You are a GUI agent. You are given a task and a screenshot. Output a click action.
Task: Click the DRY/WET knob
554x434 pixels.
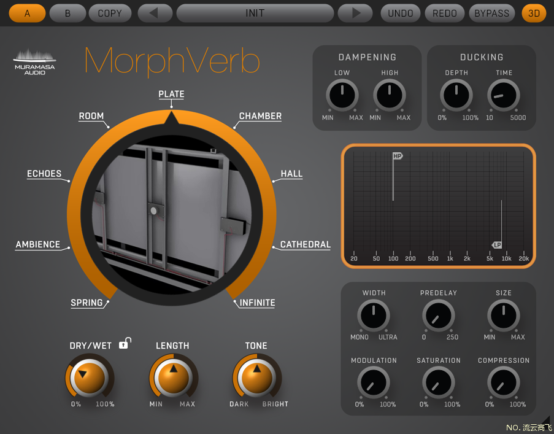coord(89,378)
